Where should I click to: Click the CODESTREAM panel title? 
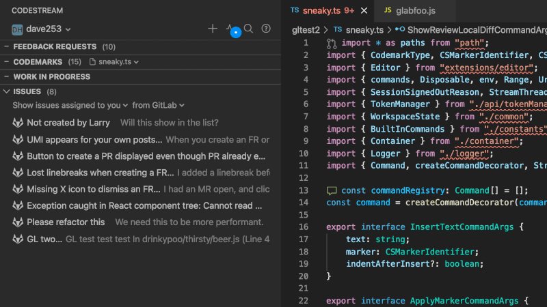pos(38,10)
